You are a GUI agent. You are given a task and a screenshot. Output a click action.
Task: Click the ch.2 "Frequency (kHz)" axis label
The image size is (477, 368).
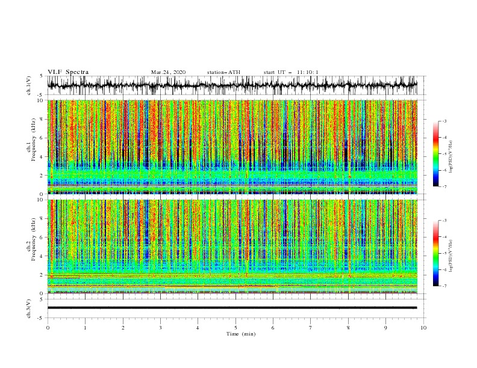(33, 239)
